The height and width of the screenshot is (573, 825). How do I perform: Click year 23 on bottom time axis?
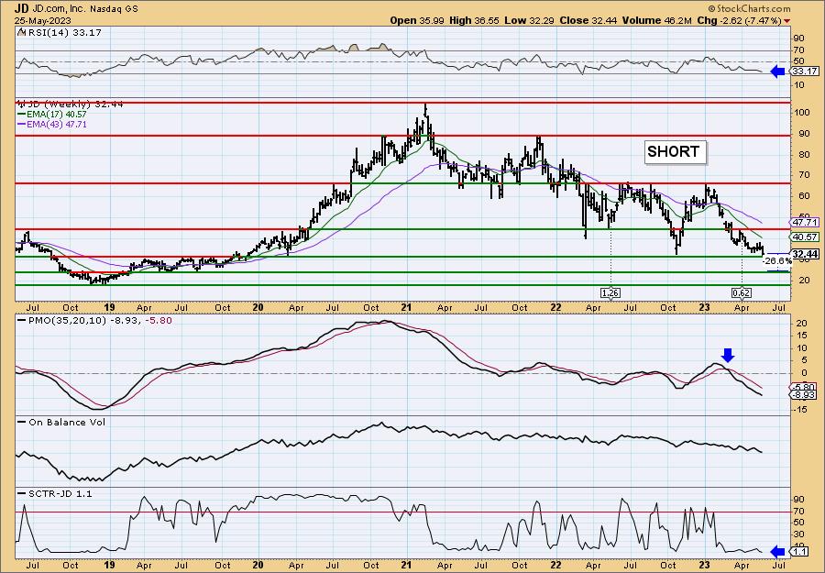[x=705, y=565]
